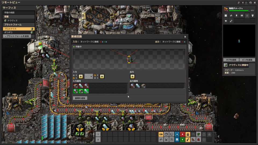258x145 pixels.
Task: Click the search magnifier icon at top right
Action: click(x=239, y=3)
